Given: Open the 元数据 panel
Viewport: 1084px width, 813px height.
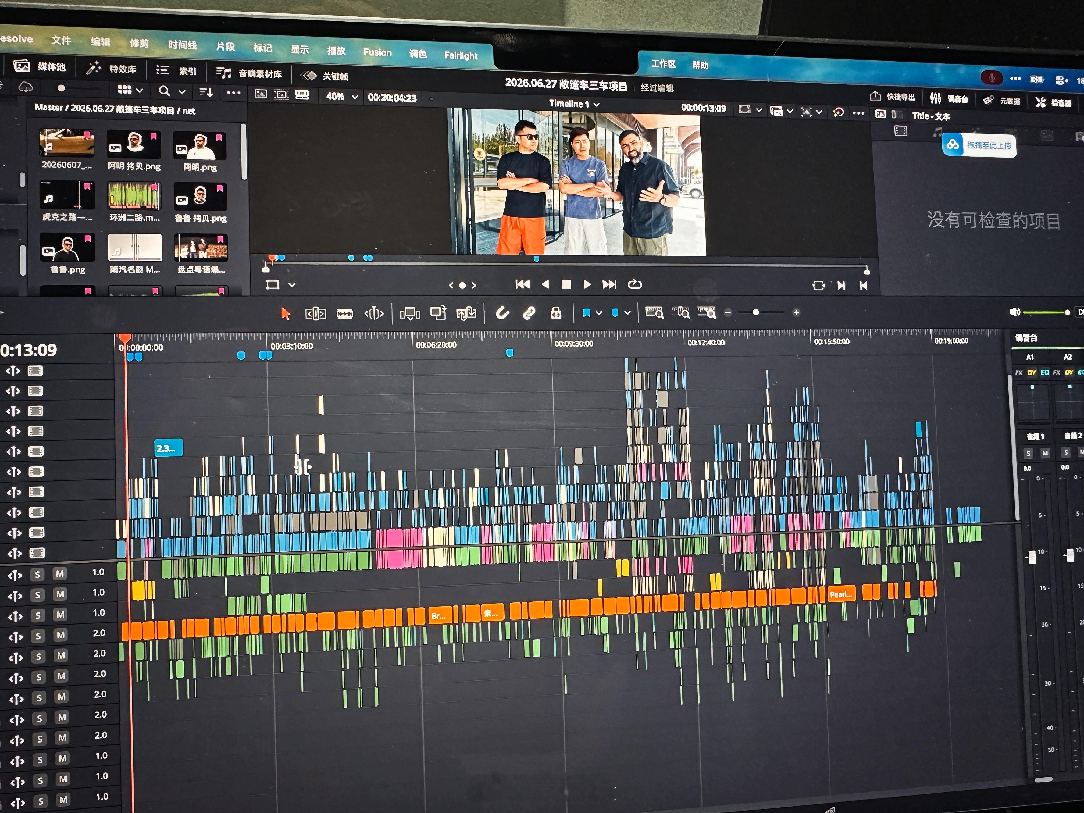Looking at the screenshot, I should (x=1002, y=101).
